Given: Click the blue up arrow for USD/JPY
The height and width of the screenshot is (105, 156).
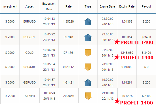Looking at the screenshot, I should coord(88,37).
